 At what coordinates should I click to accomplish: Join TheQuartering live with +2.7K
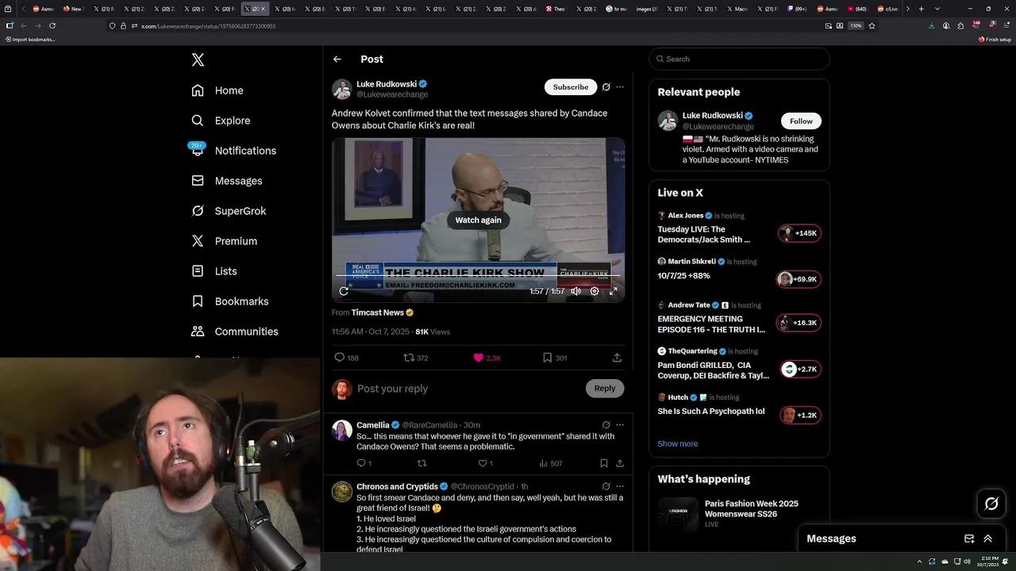pyautogui.click(x=800, y=369)
